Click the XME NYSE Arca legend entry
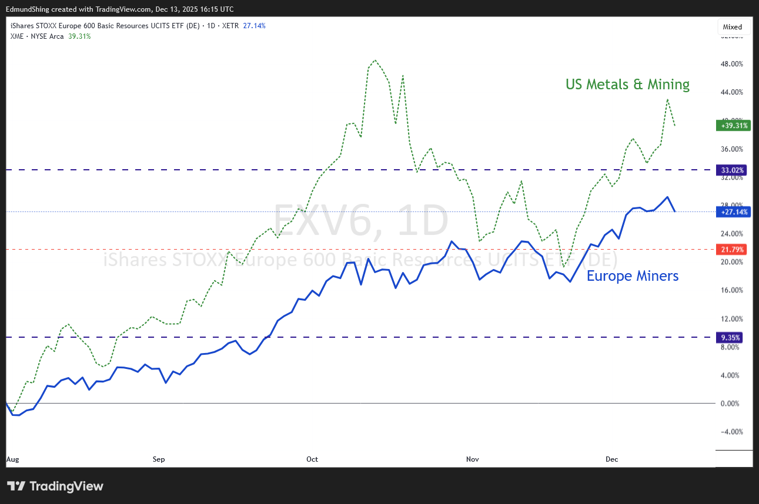 pyautogui.click(x=51, y=36)
